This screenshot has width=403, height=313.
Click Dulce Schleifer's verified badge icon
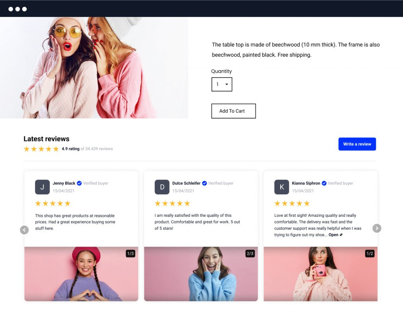click(x=204, y=183)
